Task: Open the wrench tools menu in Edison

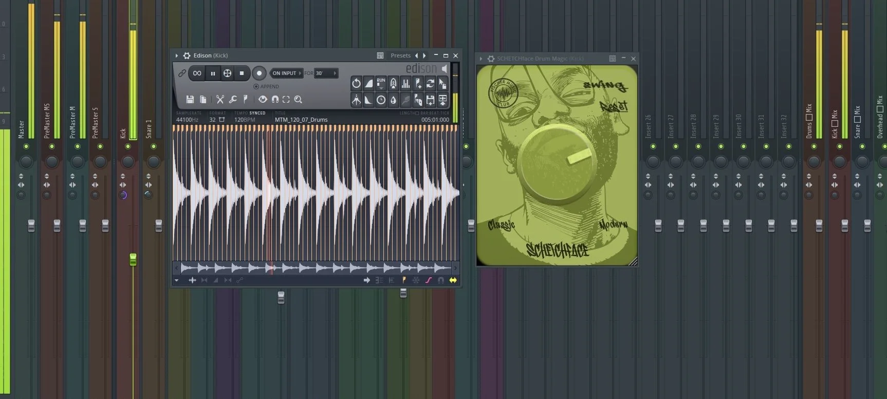Action: pos(233,99)
